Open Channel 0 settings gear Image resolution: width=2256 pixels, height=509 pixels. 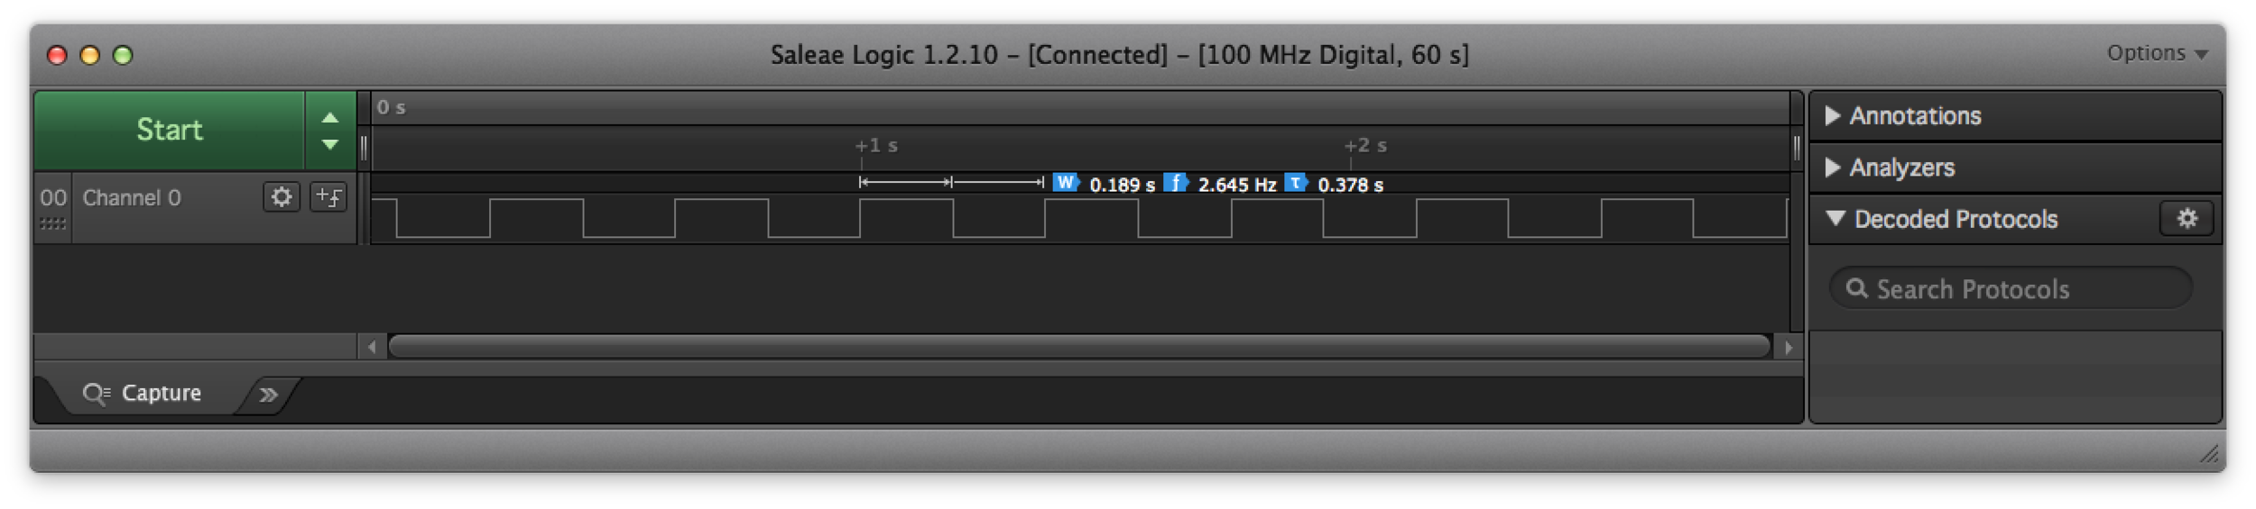click(x=282, y=196)
